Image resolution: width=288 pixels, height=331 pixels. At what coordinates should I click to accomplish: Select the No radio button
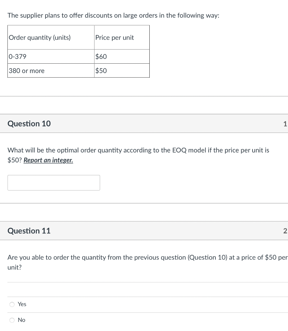pos(12,320)
